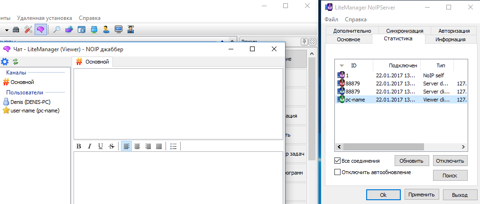This screenshot has width=480, height=204.
Task: Click the black monitor toolbar icon
Action: pos(119,30)
